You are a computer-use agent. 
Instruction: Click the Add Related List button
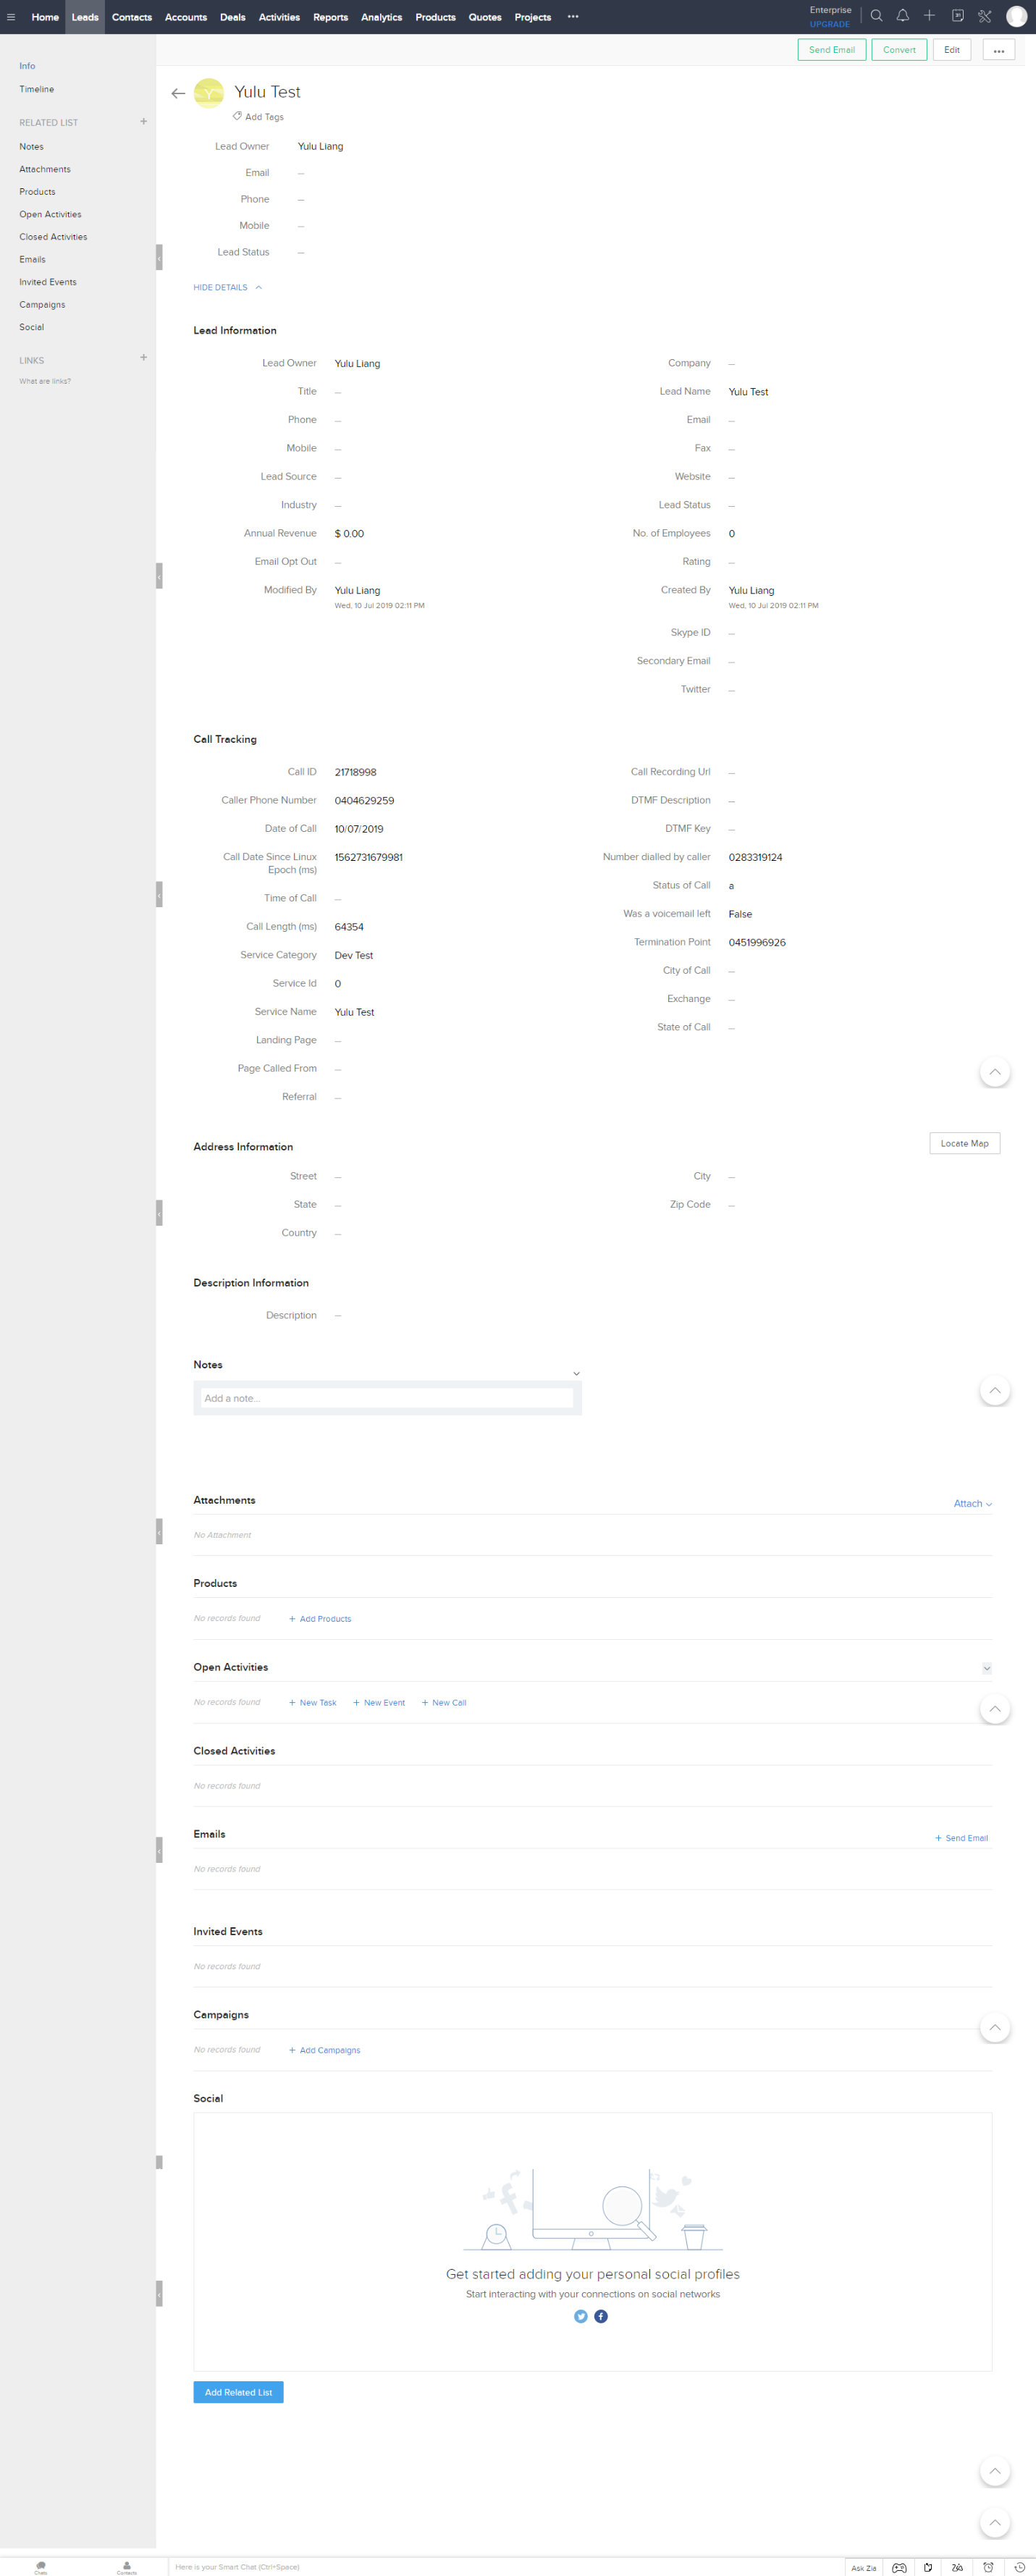pos(238,2392)
